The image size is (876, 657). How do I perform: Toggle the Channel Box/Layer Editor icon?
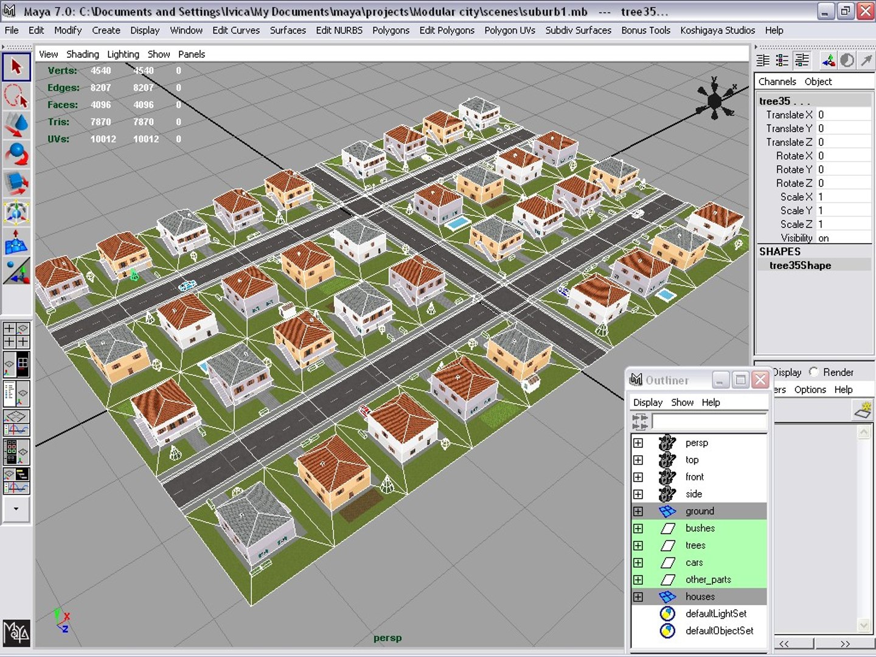[x=802, y=60]
